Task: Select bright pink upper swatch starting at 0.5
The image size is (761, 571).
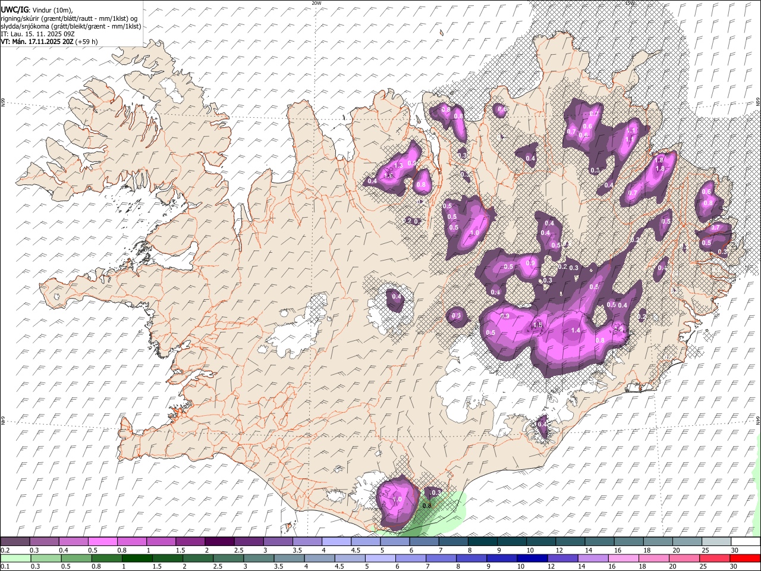Action: tap(102, 541)
